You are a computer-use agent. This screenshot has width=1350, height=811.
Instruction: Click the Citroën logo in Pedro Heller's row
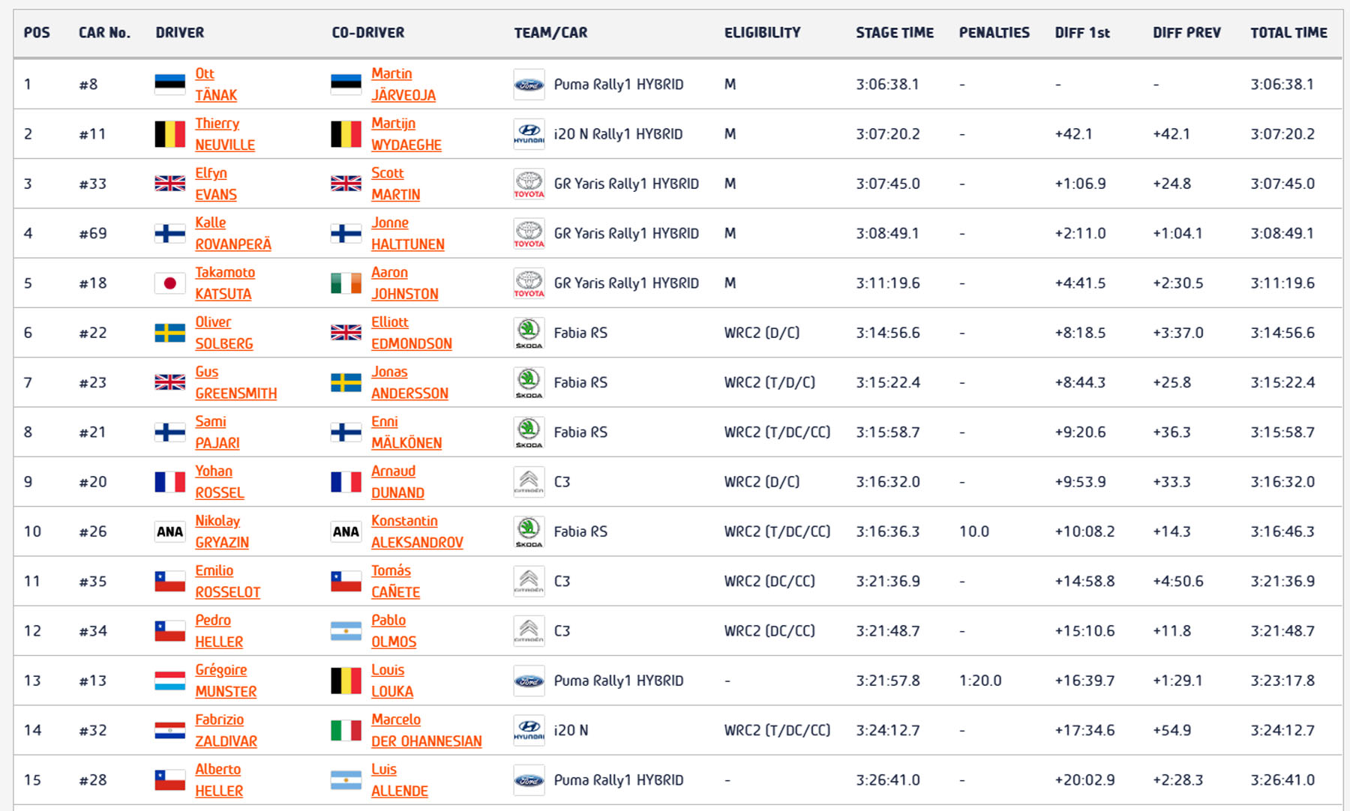[529, 630]
